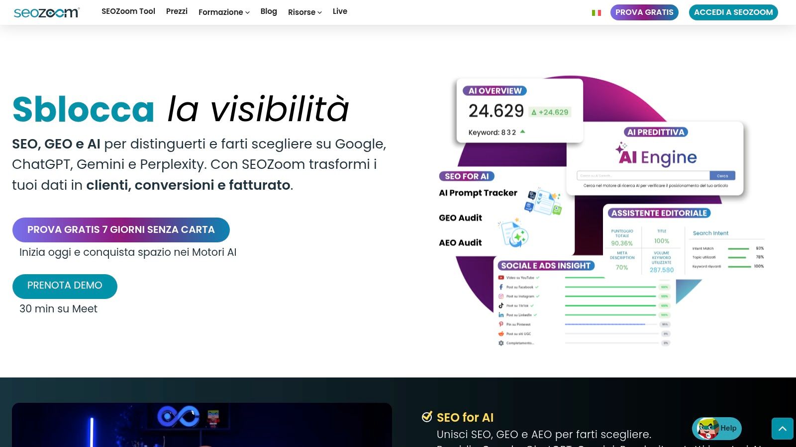Click the PROVA GRATIS header button
This screenshot has height=447, width=796.
click(644, 12)
